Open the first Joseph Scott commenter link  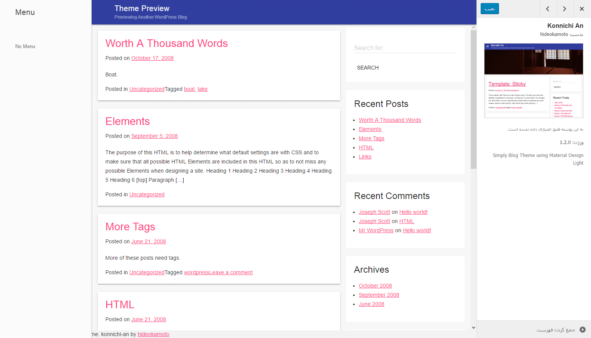tap(375, 212)
